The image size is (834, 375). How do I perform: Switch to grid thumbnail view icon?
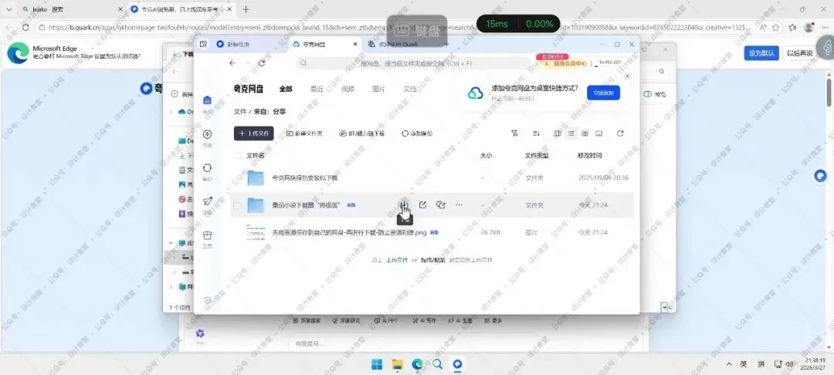[585, 133]
